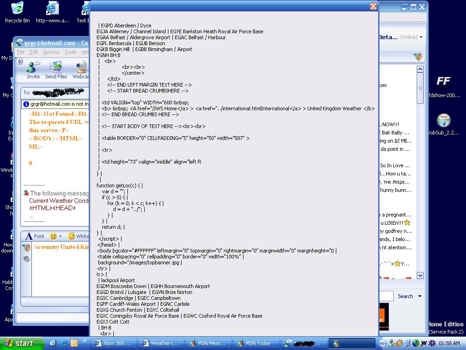Click the Winks icon in chat

point(78,236)
